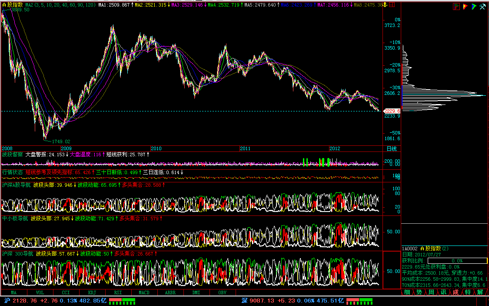The width and height of the screenshot is (489, 306).
Task: Click the 大盘警报:24.153 value
Action: (45, 154)
